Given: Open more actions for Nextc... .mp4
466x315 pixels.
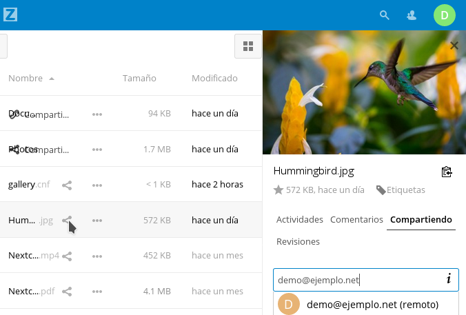Looking at the screenshot, I should (x=97, y=256).
